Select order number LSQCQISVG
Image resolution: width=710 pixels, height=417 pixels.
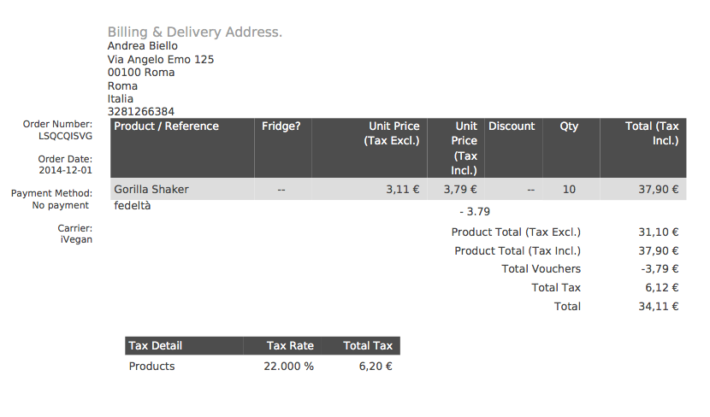click(65, 135)
